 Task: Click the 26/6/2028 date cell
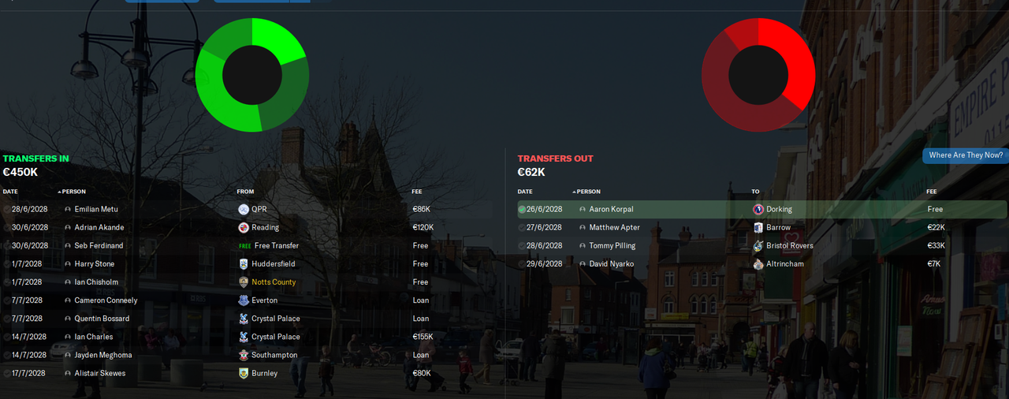pos(544,210)
